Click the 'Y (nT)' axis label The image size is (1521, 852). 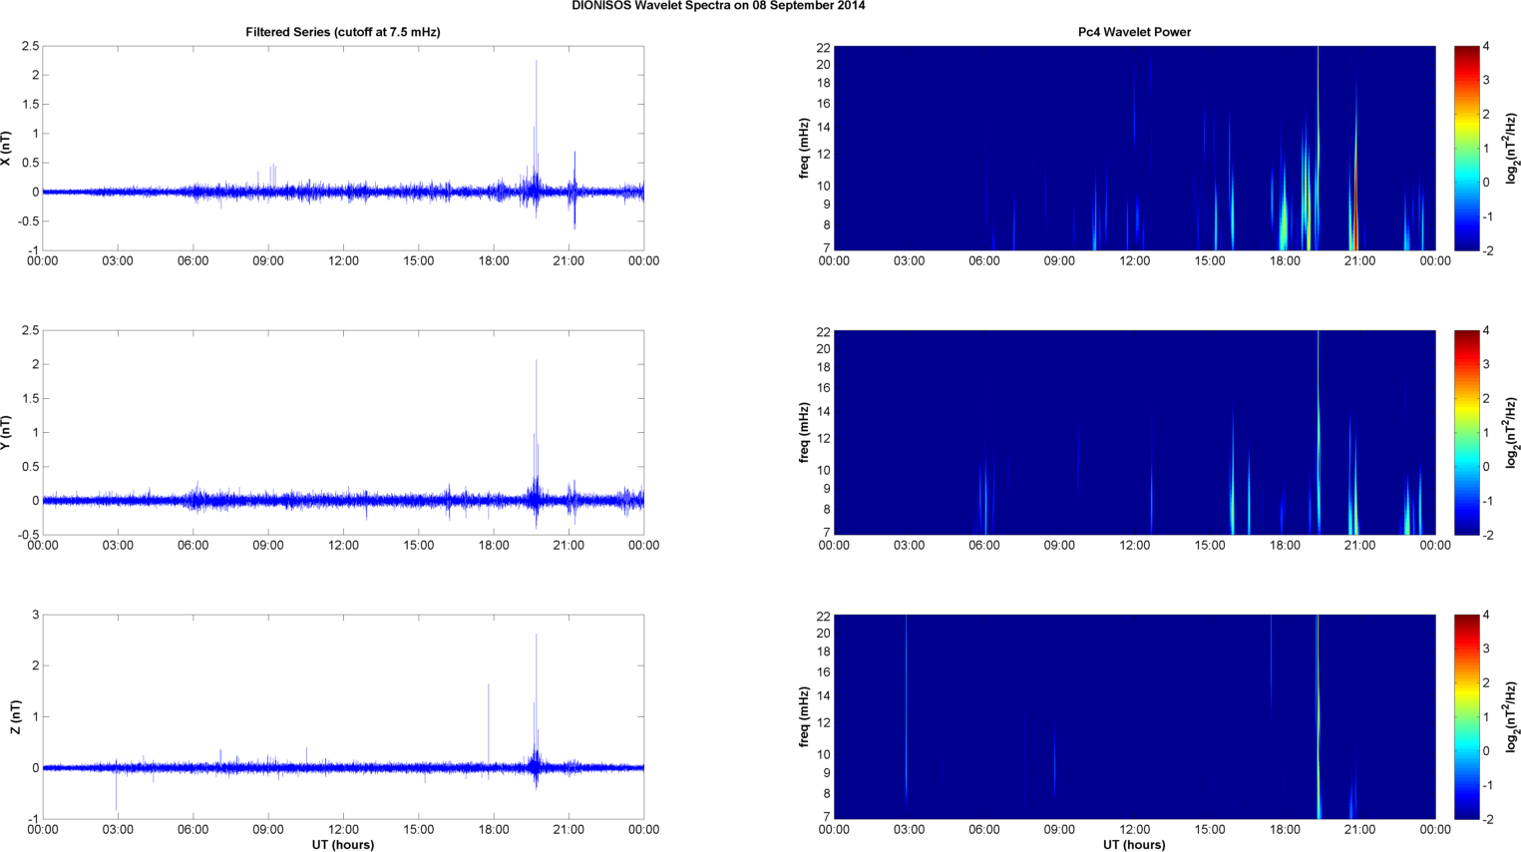pos(6,432)
